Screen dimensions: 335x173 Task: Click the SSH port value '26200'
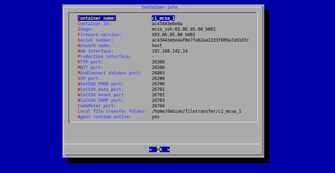[158, 78]
